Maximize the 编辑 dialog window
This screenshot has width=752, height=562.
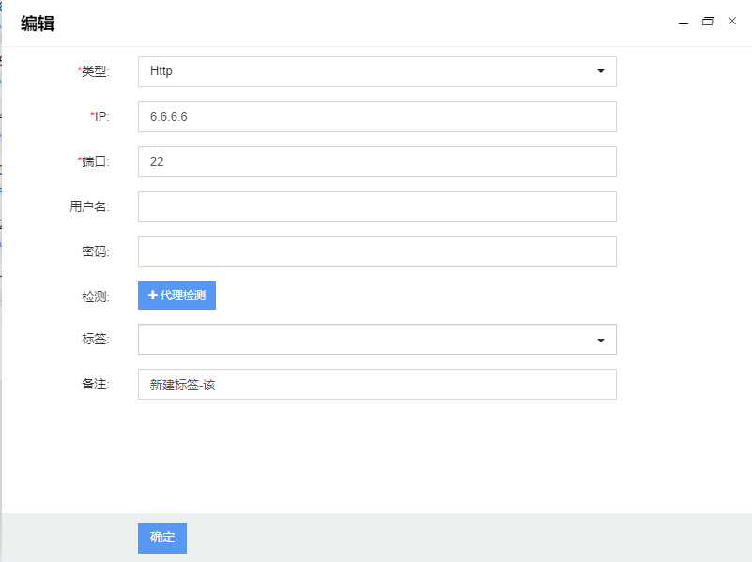(x=708, y=21)
